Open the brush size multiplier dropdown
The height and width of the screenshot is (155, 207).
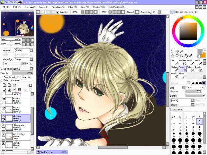coord(183,88)
